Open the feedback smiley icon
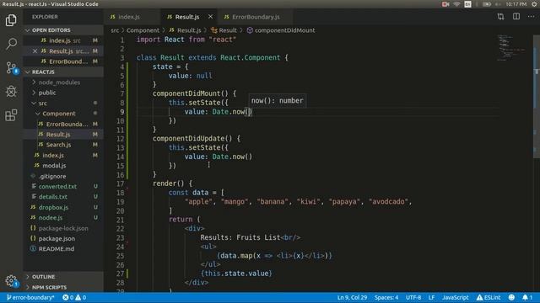Viewport: 540px width, 303px height. 511,297
